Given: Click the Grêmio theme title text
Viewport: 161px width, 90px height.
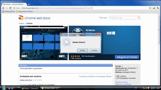Looking at the screenshot, I should click(x=90, y=30).
